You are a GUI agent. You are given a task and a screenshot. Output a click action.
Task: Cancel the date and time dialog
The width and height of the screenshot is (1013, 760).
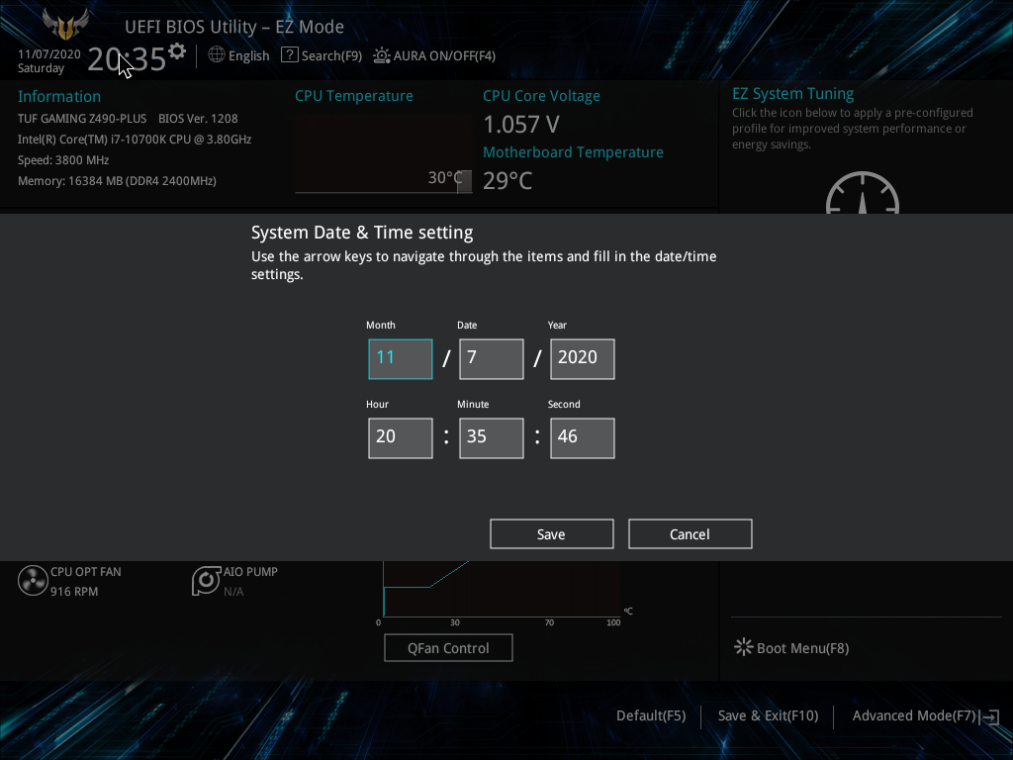(x=690, y=533)
